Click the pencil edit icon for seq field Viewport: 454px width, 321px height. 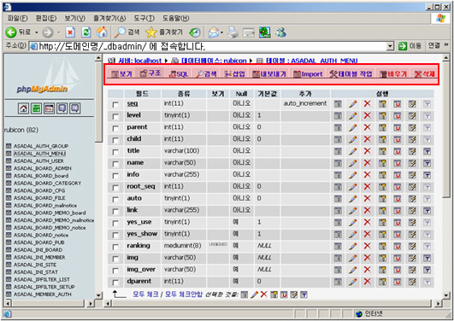(352, 104)
